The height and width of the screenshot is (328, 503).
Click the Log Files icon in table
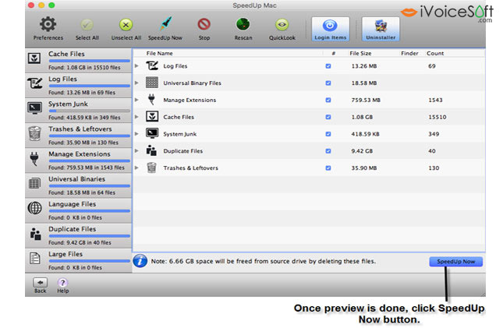click(152, 65)
